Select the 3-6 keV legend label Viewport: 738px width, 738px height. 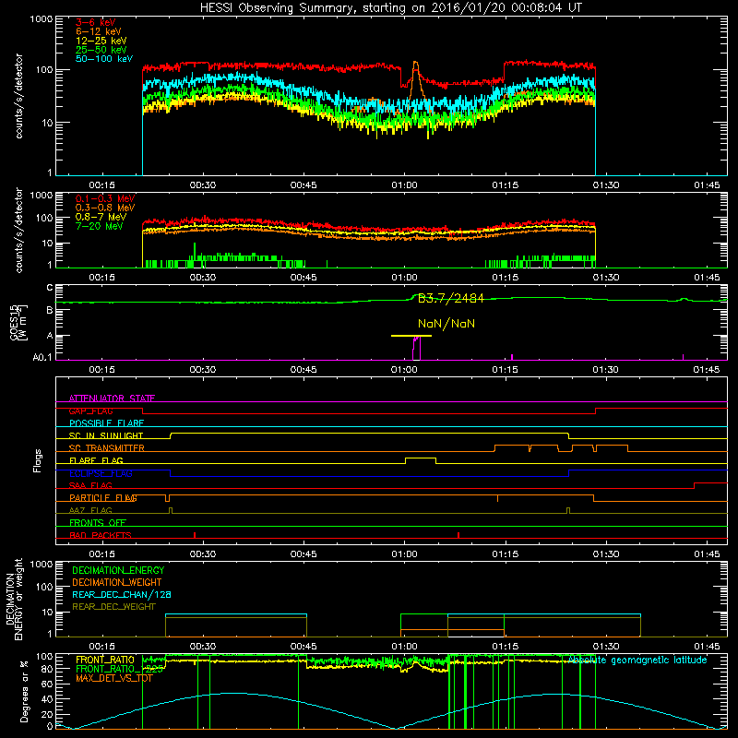[96, 22]
